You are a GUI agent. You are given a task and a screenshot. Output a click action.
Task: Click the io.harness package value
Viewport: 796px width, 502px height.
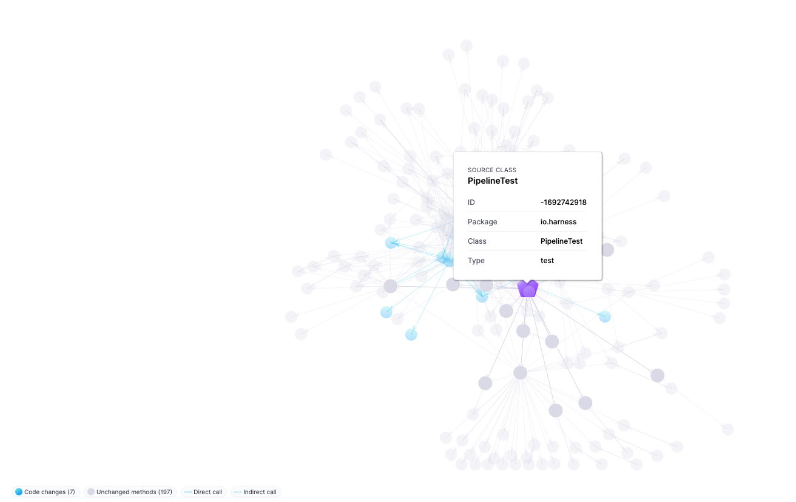tap(558, 222)
